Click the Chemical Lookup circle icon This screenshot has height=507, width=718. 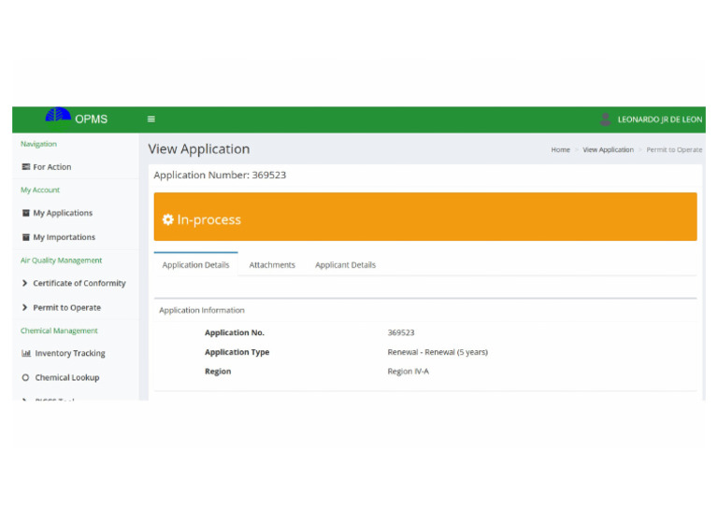(25, 377)
